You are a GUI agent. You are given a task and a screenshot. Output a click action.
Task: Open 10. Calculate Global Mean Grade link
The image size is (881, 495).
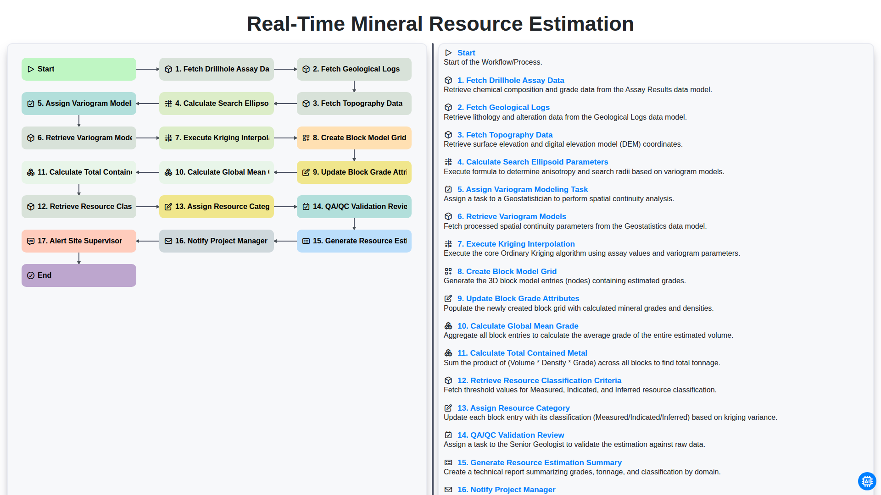coord(518,326)
